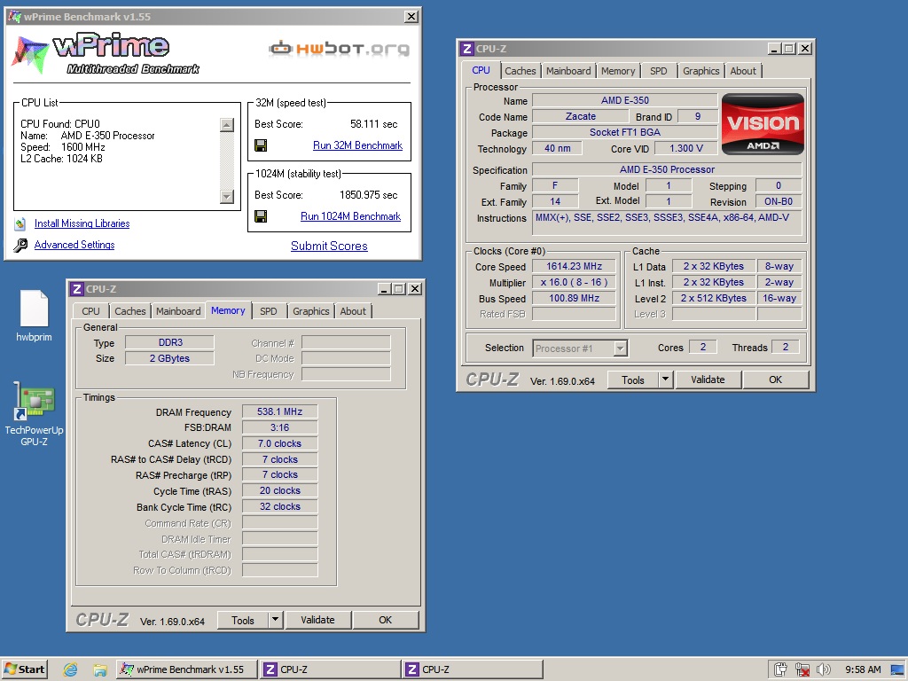This screenshot has height=681, width=908.
Task: Open the Advanced Settings link
Action: coord(74,245)
